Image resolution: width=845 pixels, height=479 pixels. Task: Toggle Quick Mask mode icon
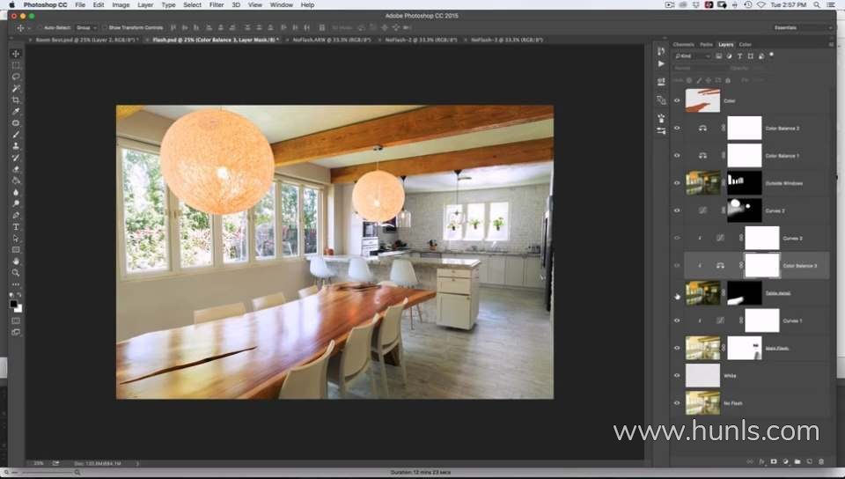point(16,321)
